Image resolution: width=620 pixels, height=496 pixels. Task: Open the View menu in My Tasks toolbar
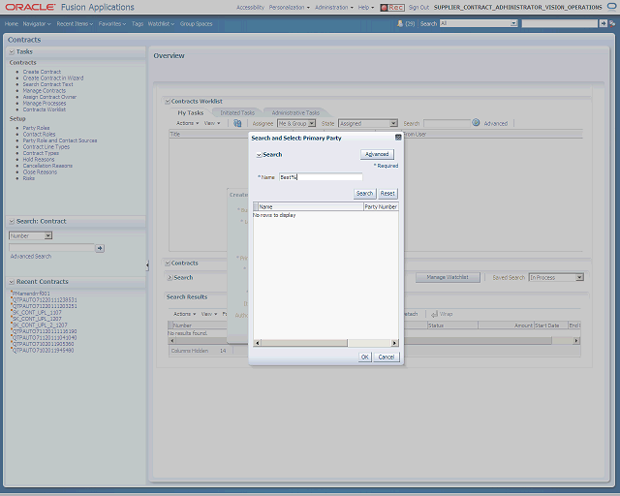point(212,123)
